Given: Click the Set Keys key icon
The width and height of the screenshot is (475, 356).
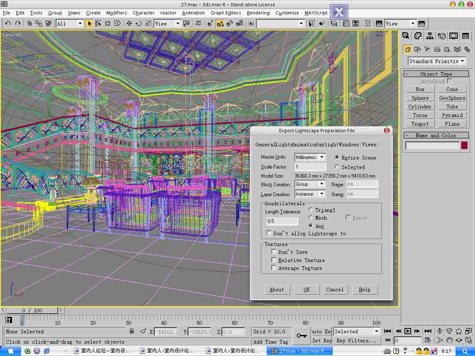Looking at the screenshot, I should pyautogui.click(x=302, y=336).
